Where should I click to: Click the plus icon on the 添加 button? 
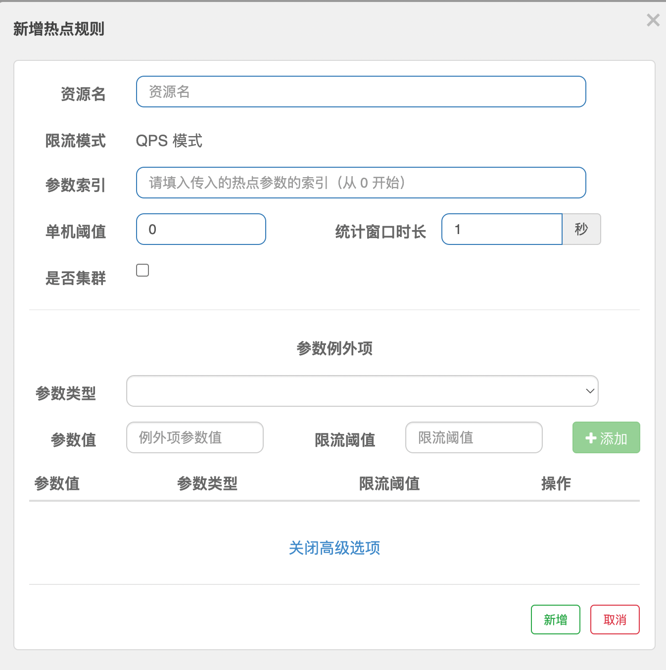pos(590,437)
